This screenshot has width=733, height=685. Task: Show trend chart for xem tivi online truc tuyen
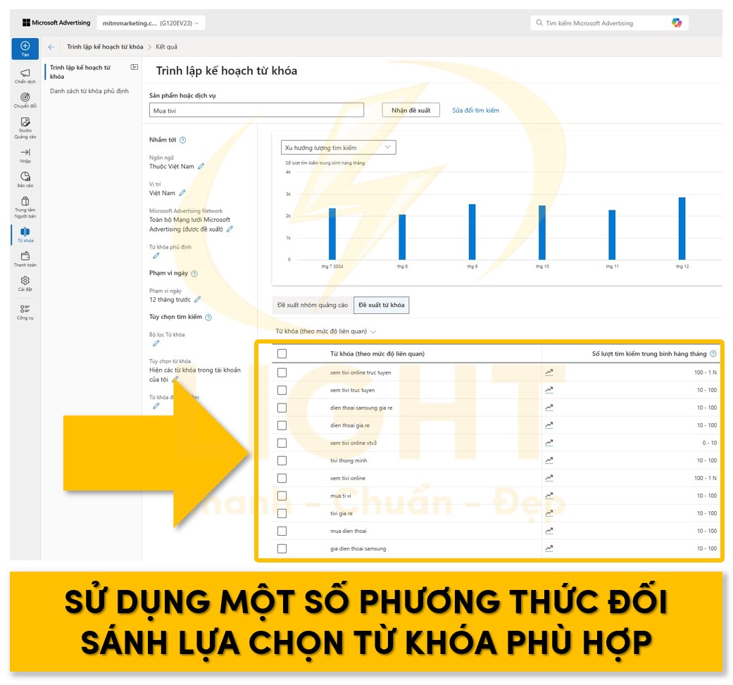coord(549,372)
